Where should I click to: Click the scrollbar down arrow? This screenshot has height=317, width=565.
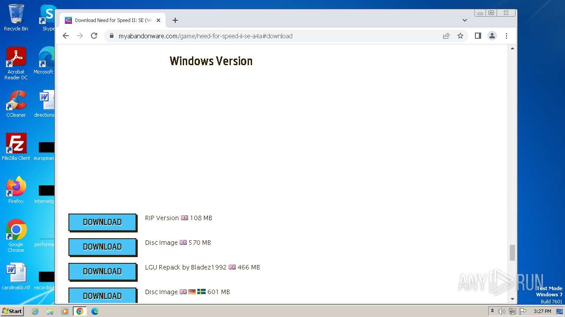click(x=512, y=299)
